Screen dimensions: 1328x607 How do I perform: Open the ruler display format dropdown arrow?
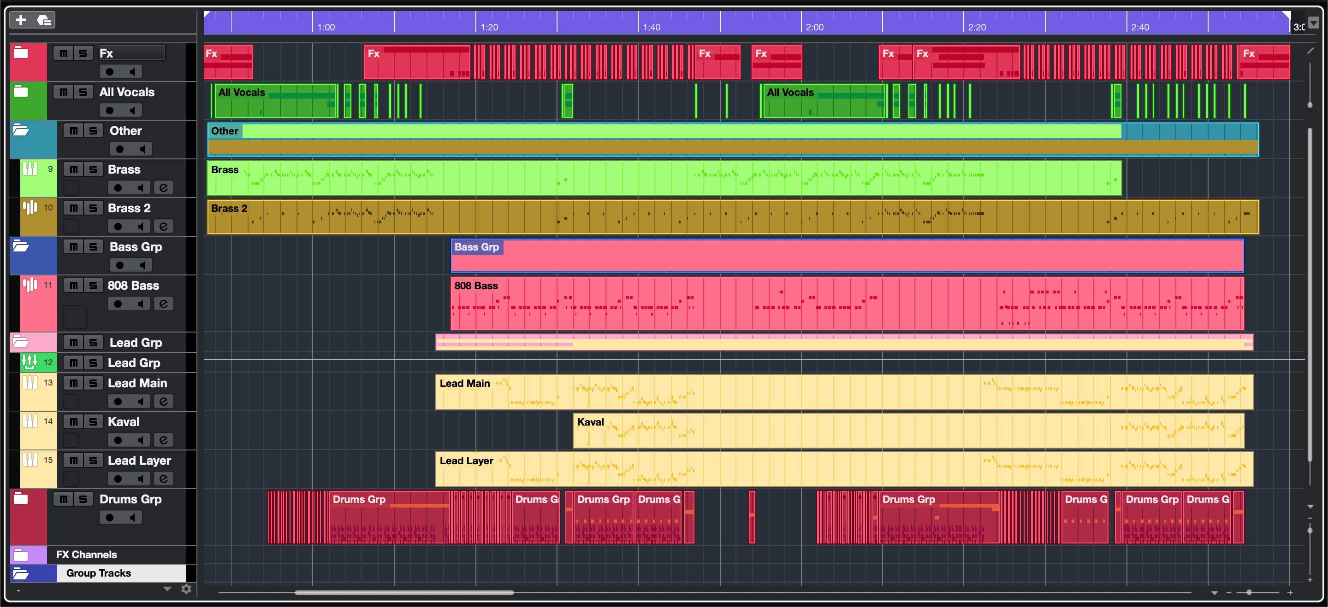click(x=1314, y=23)
